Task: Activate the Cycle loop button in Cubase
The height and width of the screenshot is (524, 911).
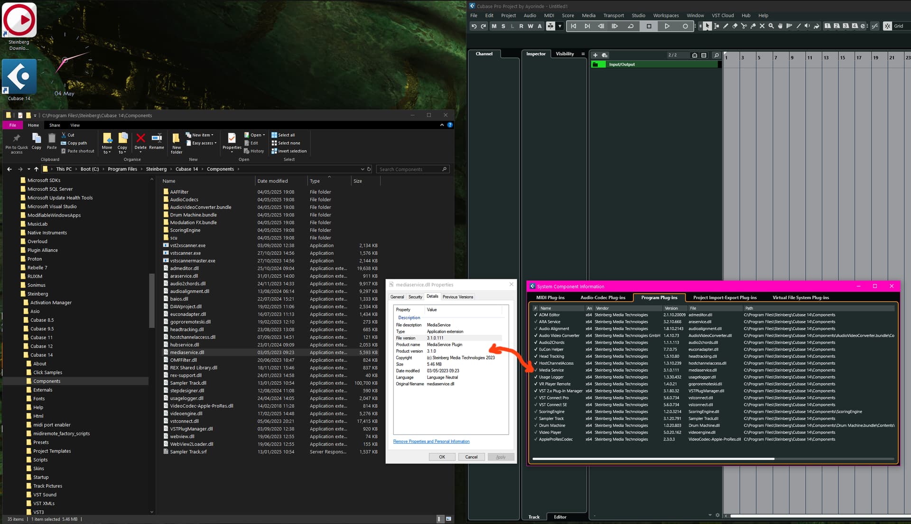Action: (631, 26)
